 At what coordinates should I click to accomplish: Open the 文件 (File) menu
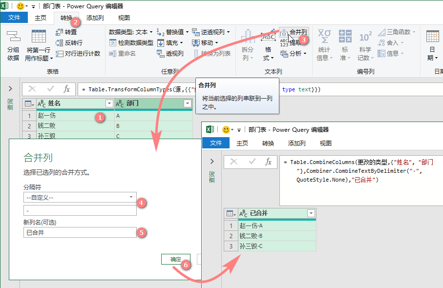click(14, 17)
